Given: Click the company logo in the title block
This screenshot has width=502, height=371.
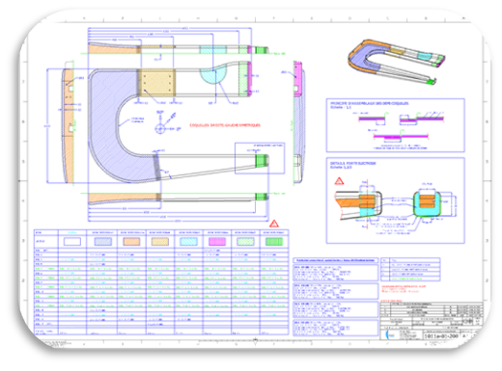Looking at the screenshot, I should click(x=390, y=335).
